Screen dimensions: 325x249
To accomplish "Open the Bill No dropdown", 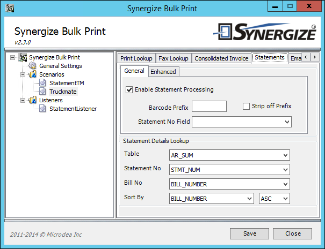I will 285,184.
